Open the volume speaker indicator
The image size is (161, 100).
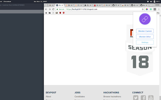pos(151,1)
